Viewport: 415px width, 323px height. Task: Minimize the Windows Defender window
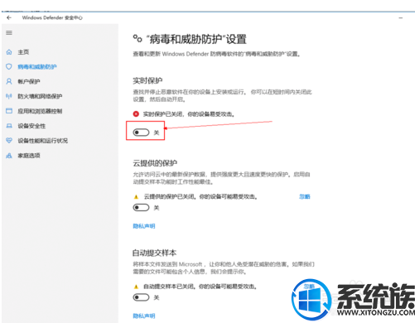coord(401,18)
